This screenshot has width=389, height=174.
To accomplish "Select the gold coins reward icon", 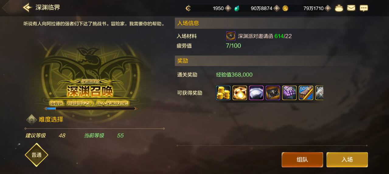I will [223, 93].
